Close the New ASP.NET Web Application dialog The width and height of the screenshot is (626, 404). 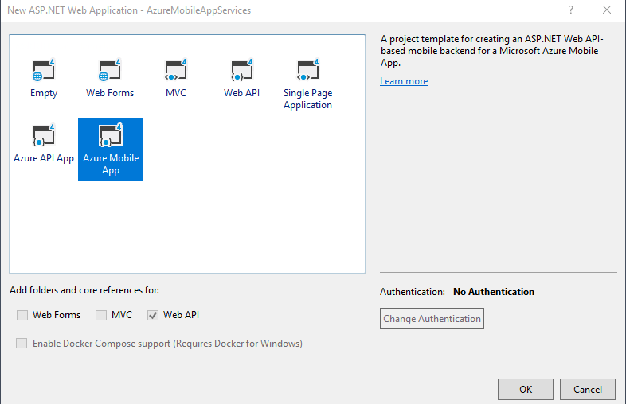pyautogui.click(x=606, y=10)
